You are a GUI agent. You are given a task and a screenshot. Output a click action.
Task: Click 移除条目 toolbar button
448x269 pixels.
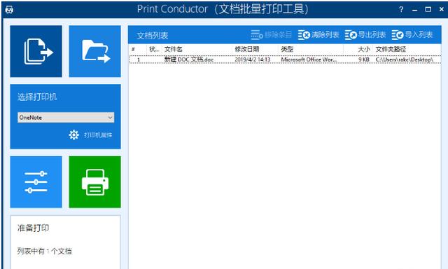coord(271,35)
